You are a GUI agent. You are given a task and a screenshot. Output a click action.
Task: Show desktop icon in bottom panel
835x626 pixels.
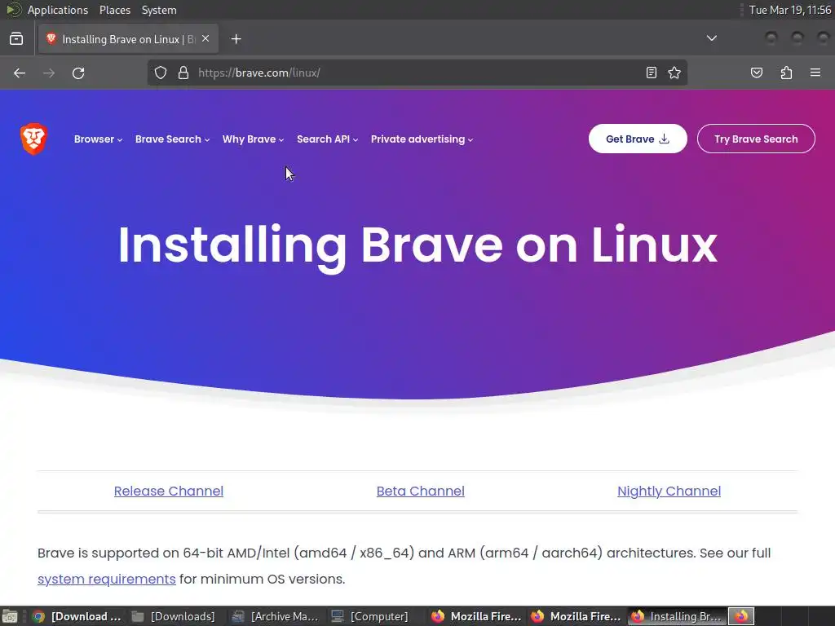(10, 616)
